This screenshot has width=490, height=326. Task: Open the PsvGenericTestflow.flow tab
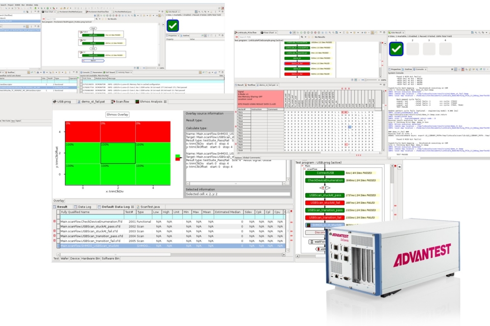coord(98,12)
